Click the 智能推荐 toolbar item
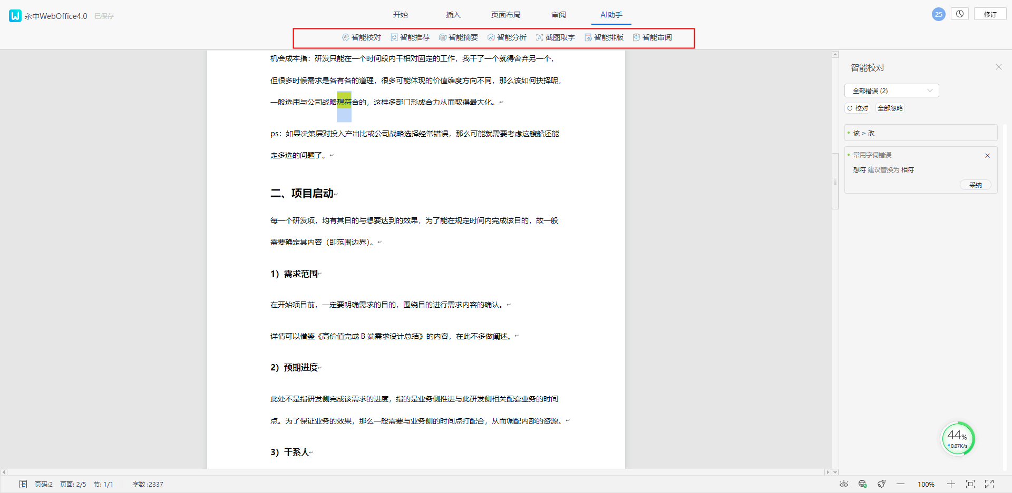 point(410,37)
